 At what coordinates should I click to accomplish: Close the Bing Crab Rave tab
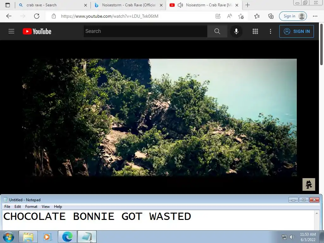tap(161, 5)
